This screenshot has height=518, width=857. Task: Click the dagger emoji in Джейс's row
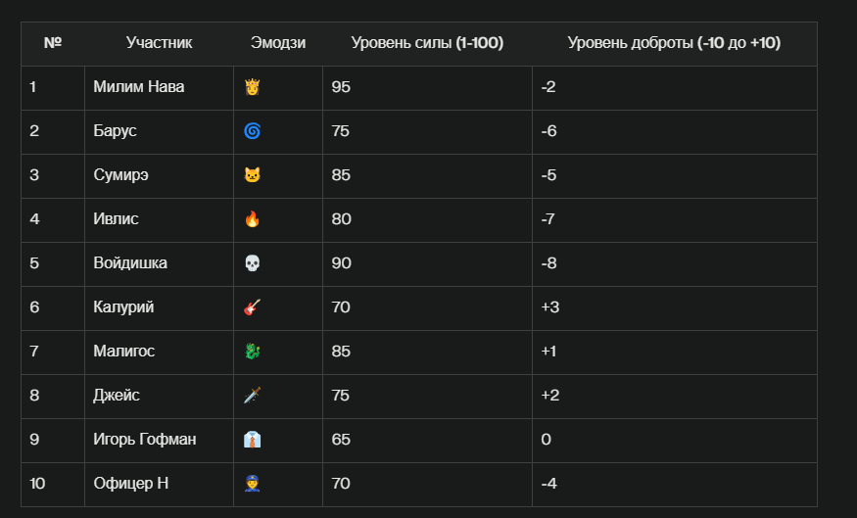pyautogui.click(x=252, y=395)
